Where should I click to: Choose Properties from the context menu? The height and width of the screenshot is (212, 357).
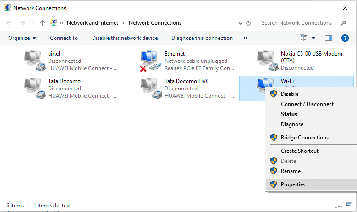293,184
